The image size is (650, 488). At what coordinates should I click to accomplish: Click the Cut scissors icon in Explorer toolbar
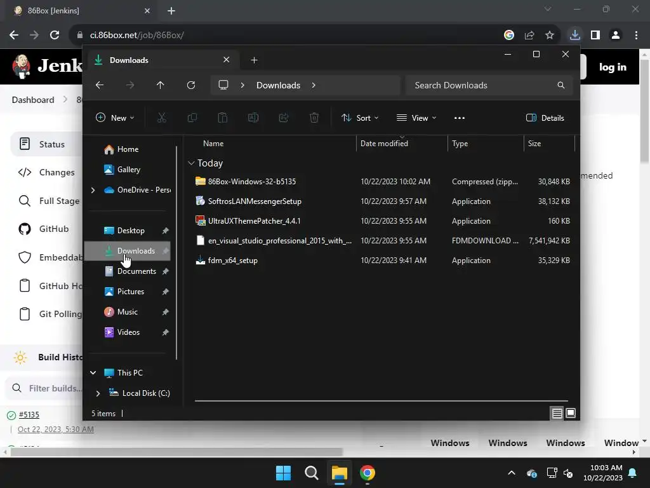(x=162, y=118)
